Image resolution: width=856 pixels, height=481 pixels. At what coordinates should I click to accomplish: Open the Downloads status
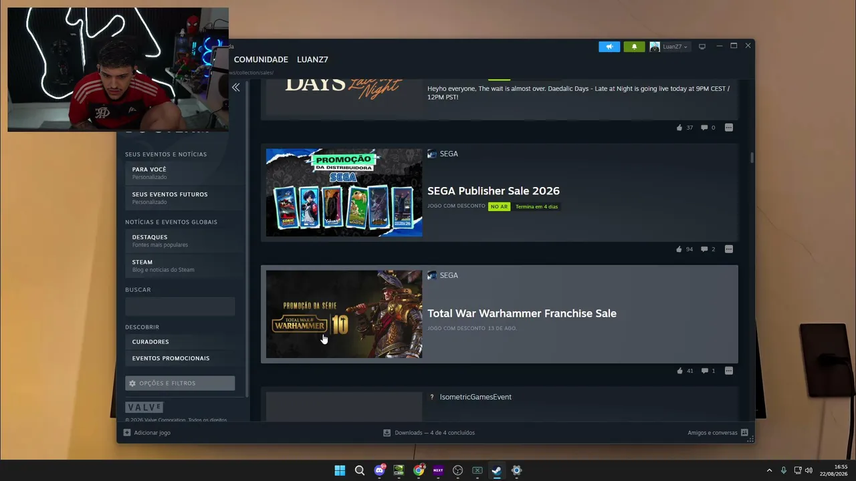tap(435, 433)
